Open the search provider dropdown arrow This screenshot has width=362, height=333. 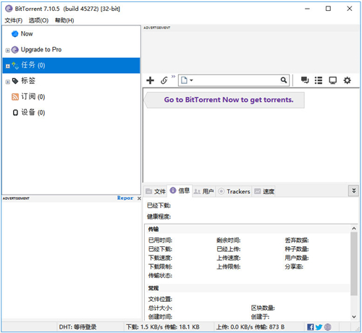[x=191, y=80]
